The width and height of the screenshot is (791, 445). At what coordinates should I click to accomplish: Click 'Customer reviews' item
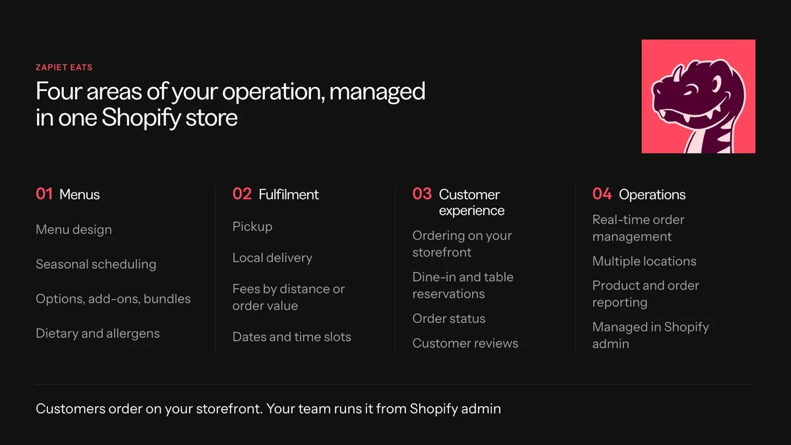(465, 343)
